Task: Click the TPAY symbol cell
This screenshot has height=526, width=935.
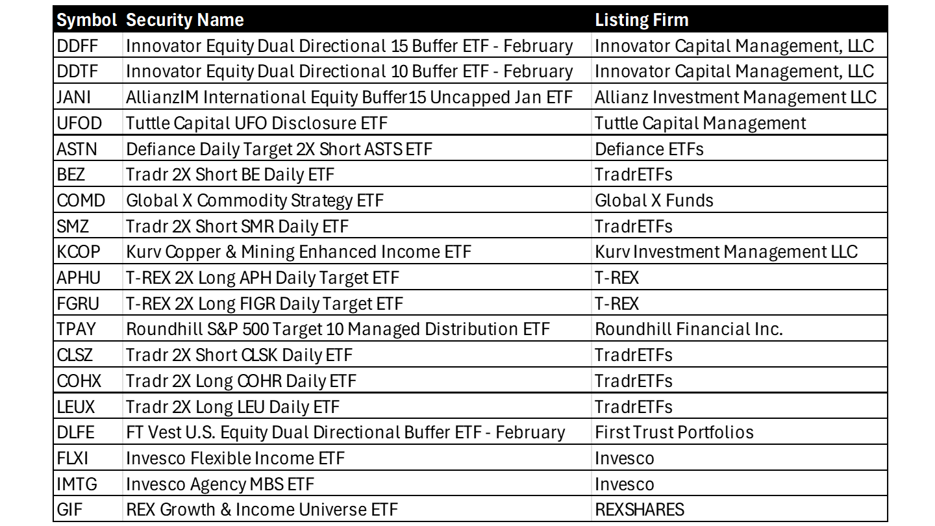Action: coord(76,329)
